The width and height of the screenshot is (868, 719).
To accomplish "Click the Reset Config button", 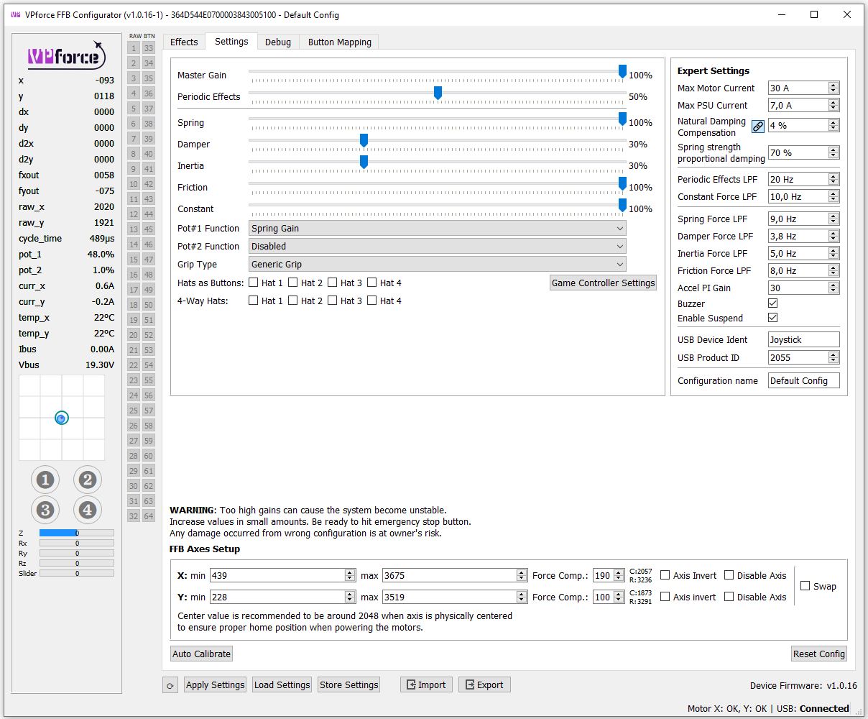I will [x=819, y=654].
